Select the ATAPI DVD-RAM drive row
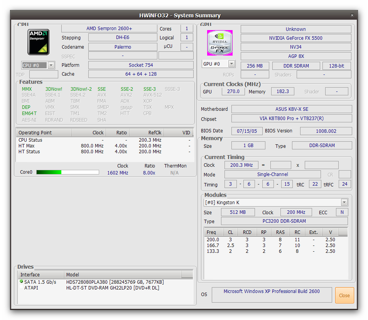368x320 pixels. click(105, 288)
